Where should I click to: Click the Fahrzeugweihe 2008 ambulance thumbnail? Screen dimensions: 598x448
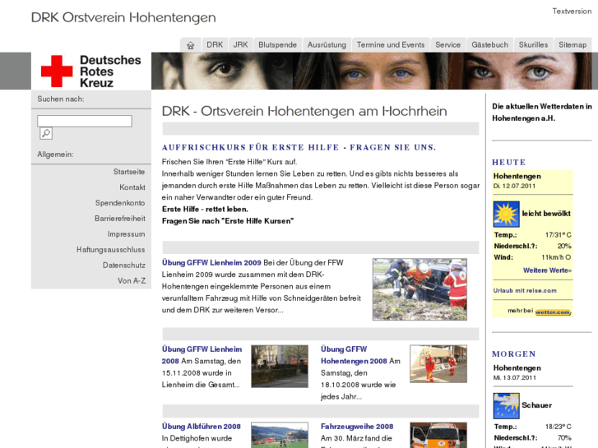click(438, 435)
